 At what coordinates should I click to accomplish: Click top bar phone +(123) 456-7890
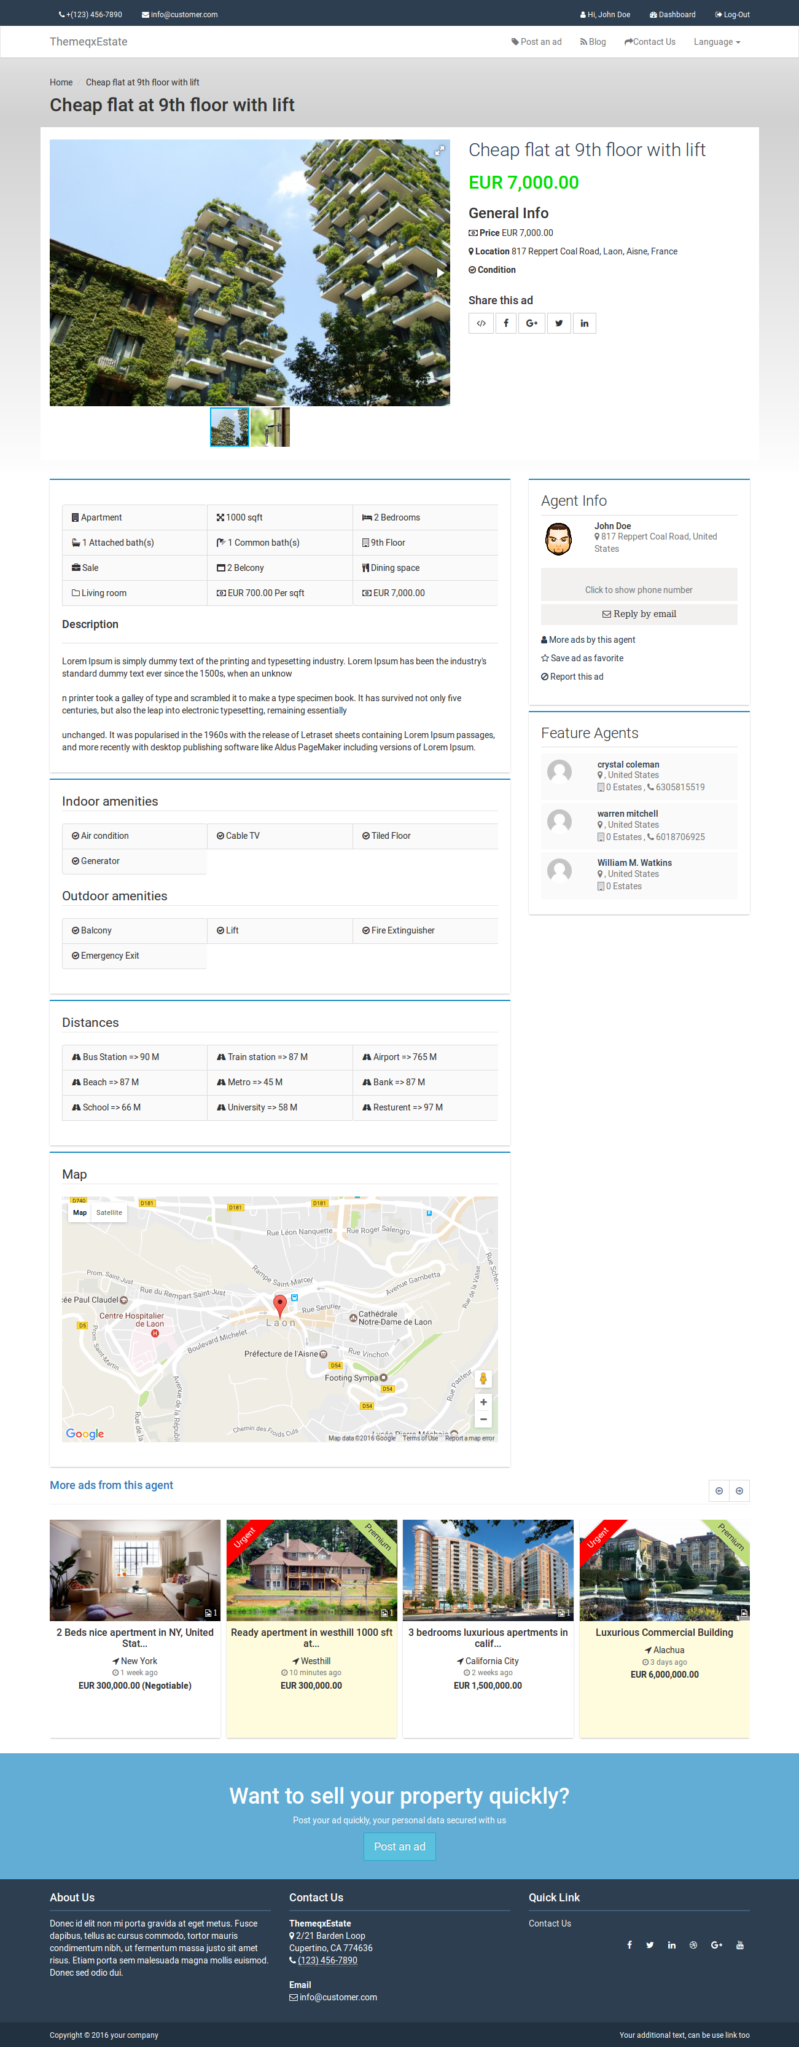tap(90, 14)
